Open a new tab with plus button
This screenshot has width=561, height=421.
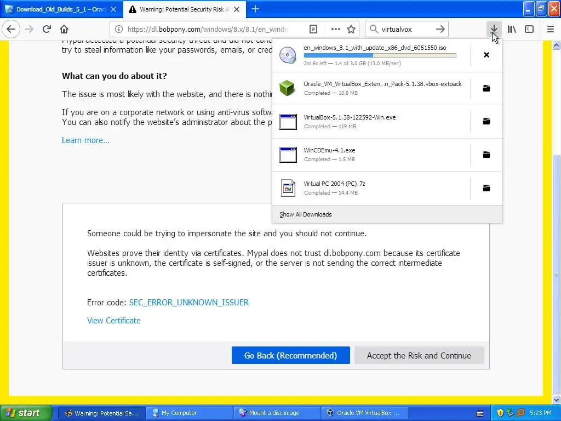[x=255, y=9]
